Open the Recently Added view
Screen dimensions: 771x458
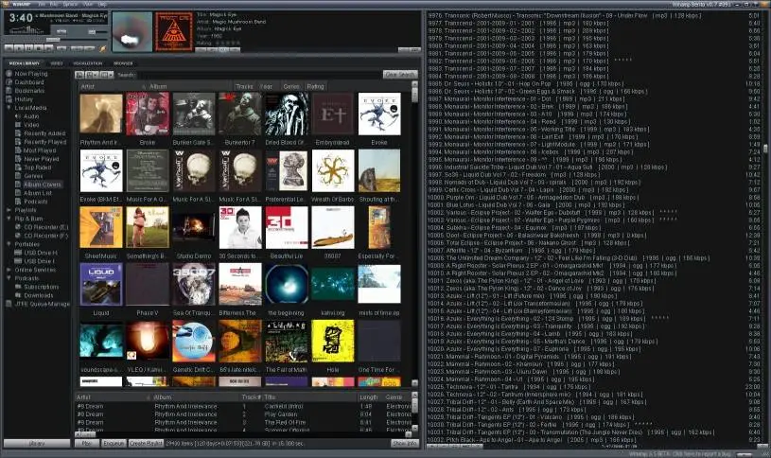[44, 133]
